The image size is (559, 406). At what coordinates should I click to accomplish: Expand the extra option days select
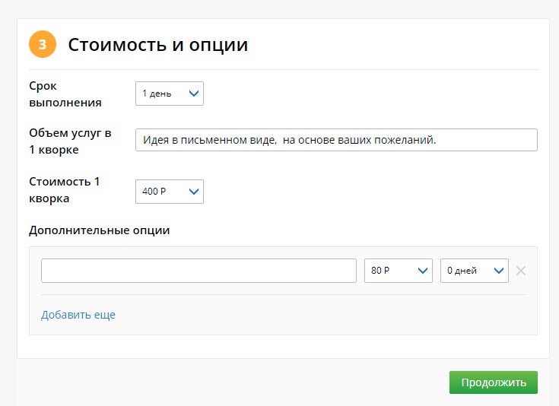474,271
